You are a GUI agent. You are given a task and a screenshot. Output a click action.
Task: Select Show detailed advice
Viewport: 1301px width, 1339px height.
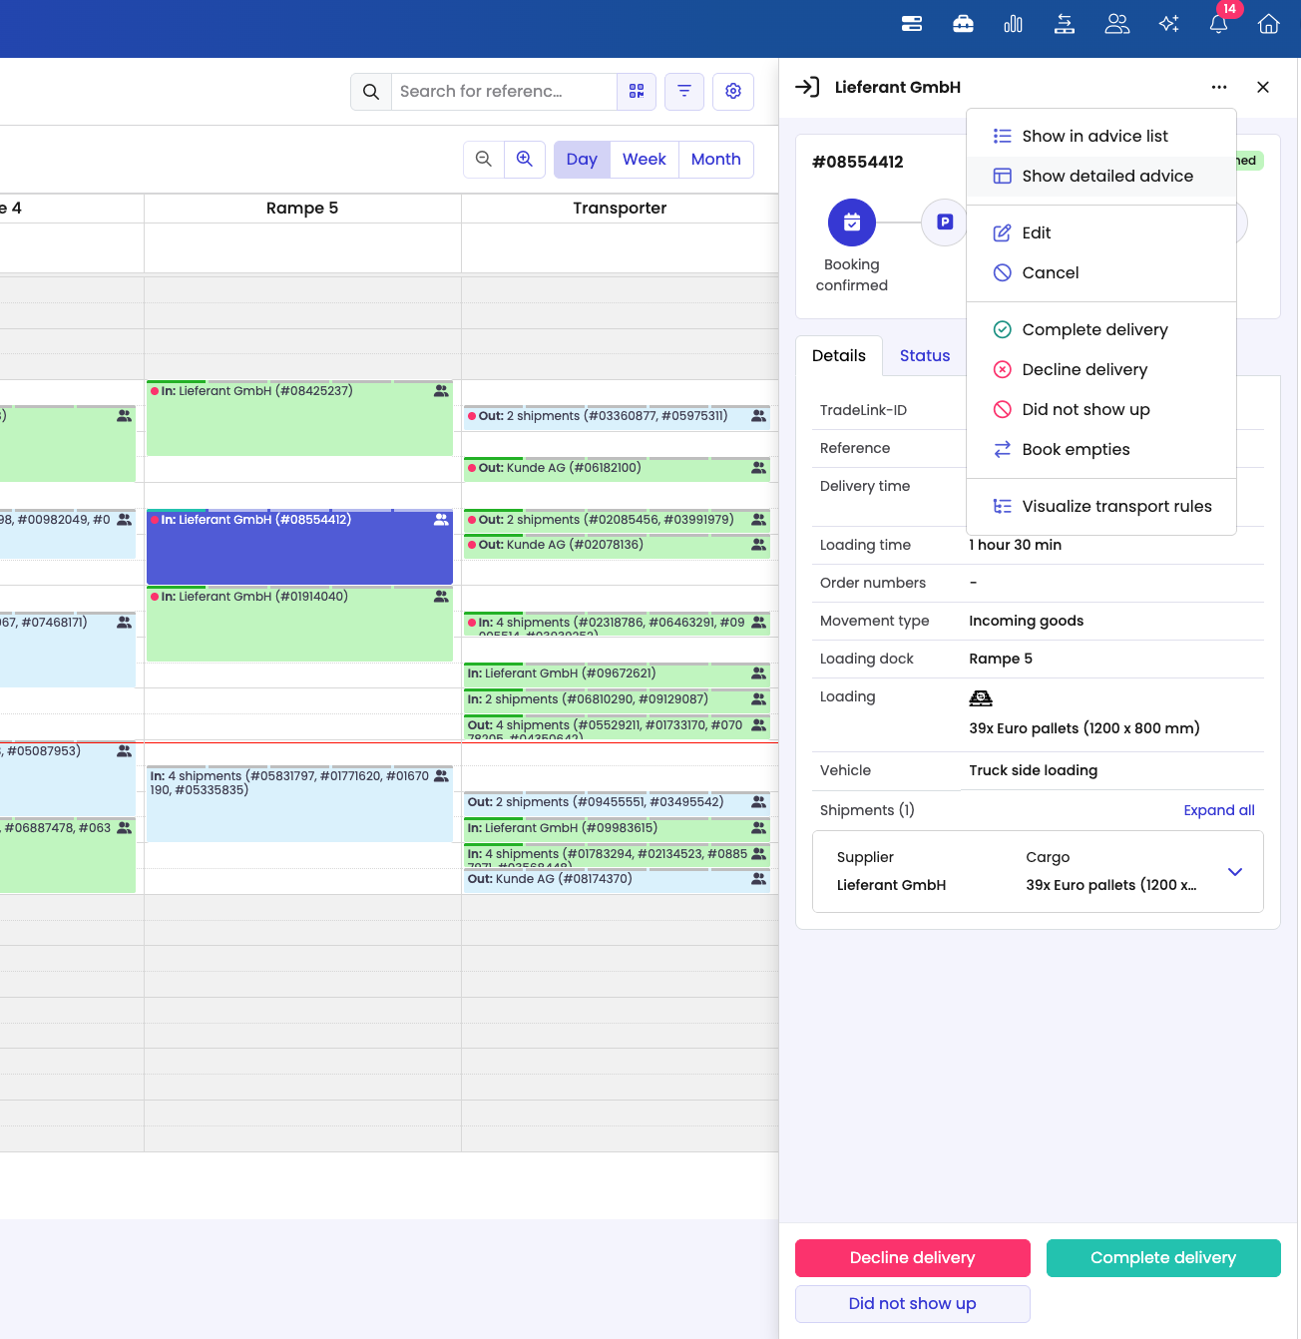point(1101,177)
